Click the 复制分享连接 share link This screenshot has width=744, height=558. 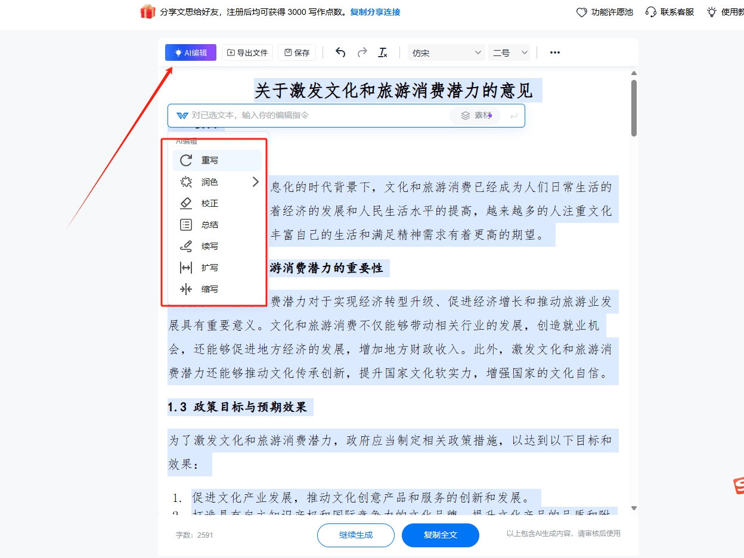coord(376,11)
